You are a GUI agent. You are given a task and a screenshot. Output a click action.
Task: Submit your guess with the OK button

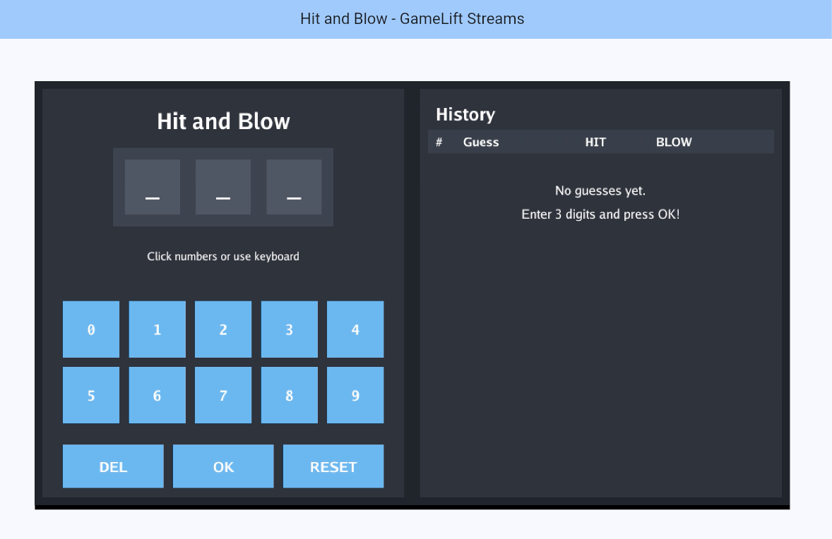pos(223,466)
